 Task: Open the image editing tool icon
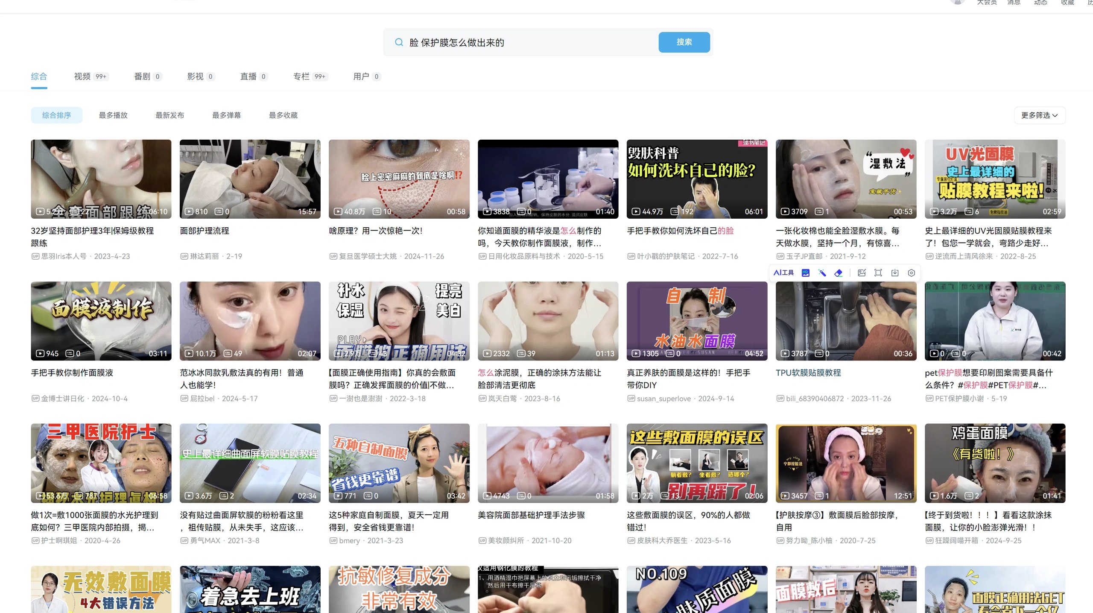(x=861, y=273)
